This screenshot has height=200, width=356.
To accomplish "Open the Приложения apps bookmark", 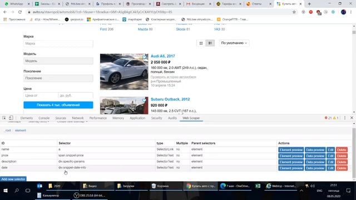I will (x=14, y=19).
